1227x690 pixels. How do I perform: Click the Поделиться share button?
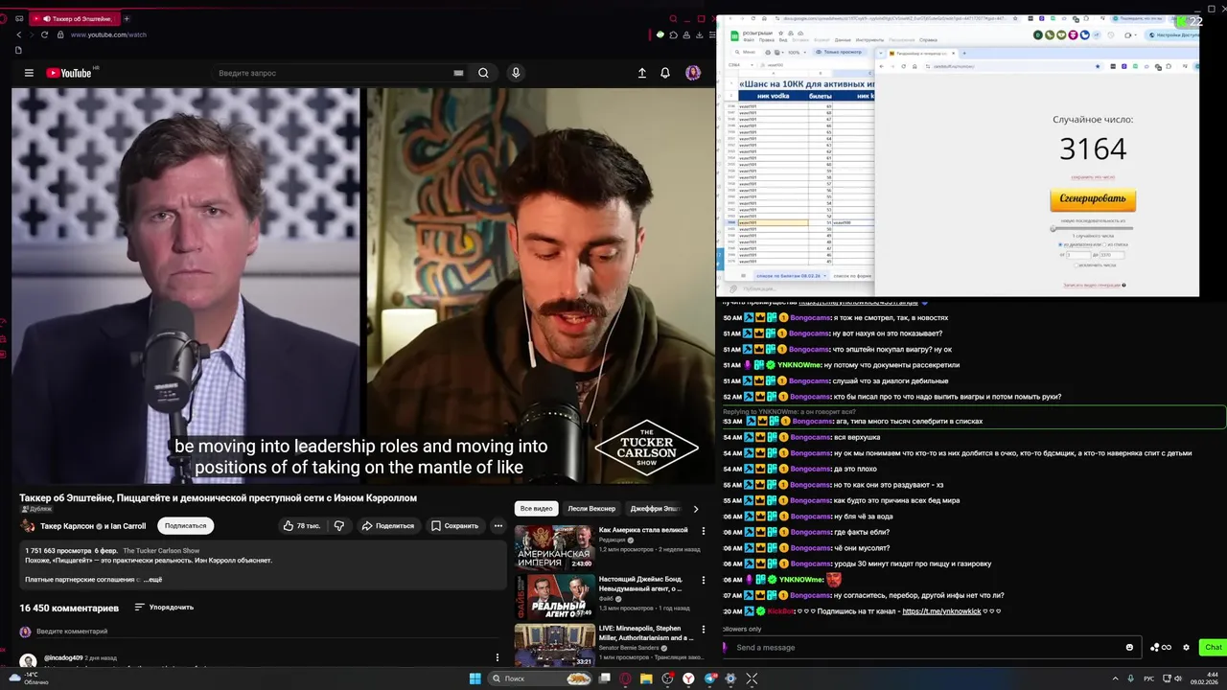coord(387,525)
